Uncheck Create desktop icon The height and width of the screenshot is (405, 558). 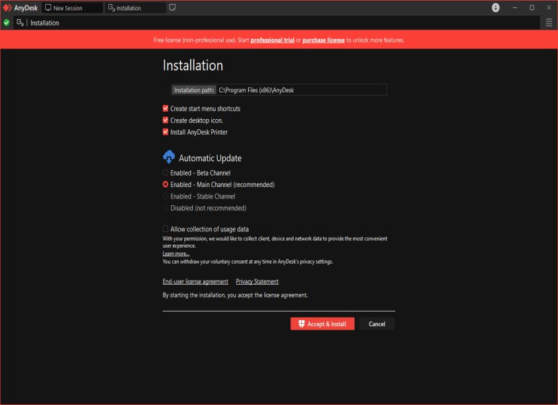point(165,120)
